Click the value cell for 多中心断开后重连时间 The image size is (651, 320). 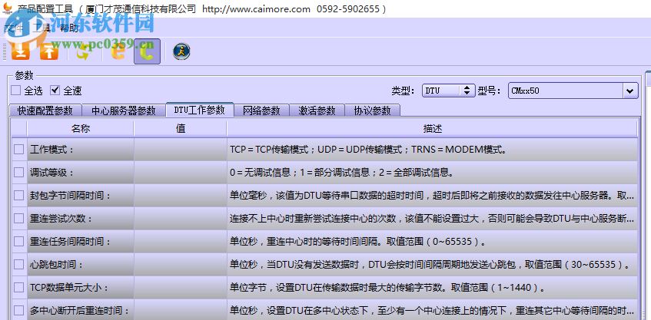pyautogui.click(x=181, y=309)
